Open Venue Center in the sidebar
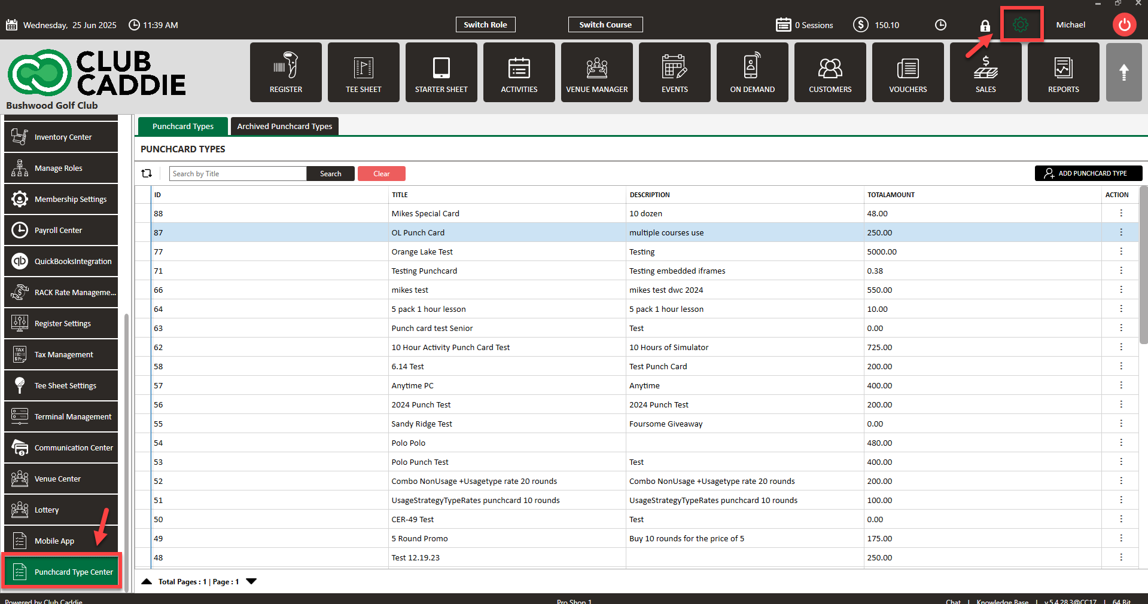The height and width of the screenshot is (604, 1148). [x=61, y=479]
